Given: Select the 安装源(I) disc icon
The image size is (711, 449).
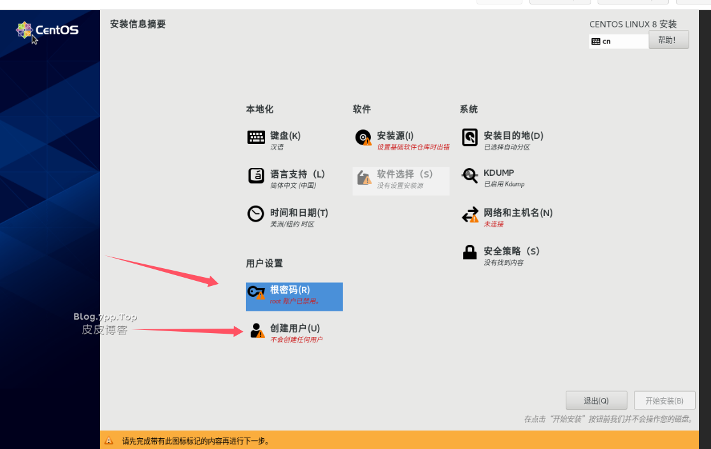Looking at the screenshot, I should (x=363, y=138).
